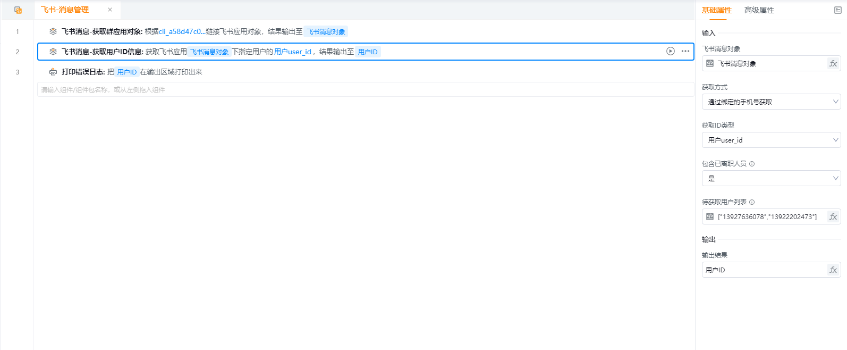Run step 2 with the play icon
The image size is (847, 350).
click(x=670, y=51)
